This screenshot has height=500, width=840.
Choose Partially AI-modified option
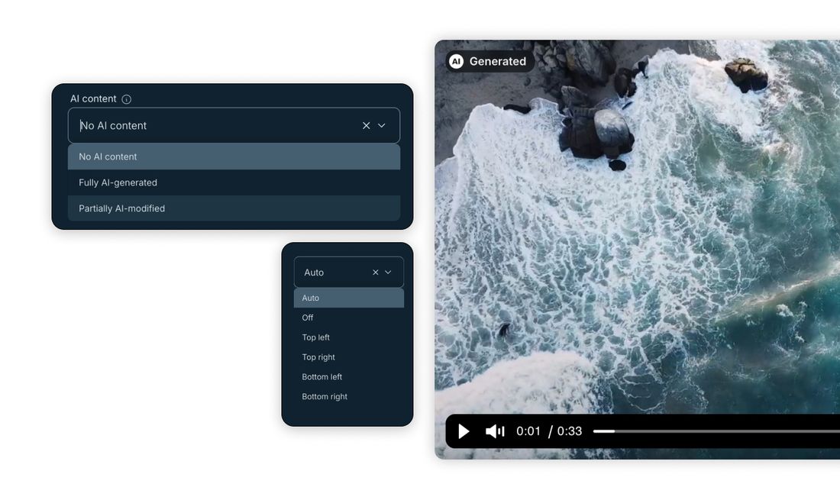234,208
